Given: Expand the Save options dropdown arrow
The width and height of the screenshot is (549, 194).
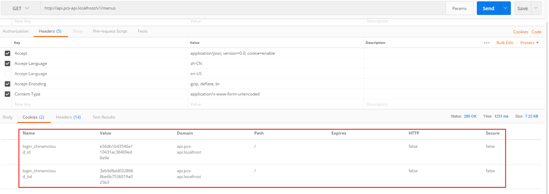Looking at the screenshot, I should pyautogui.click(x=536, y=8).
